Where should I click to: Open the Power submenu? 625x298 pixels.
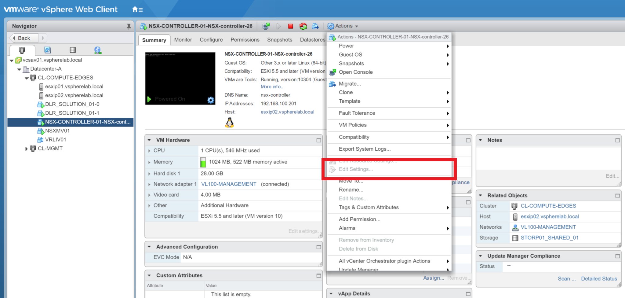pyautogui.click(x=389, y=46)
